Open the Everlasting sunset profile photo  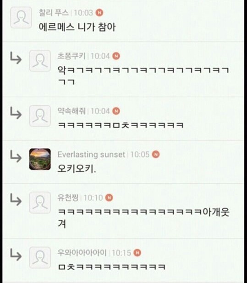coord(40,159)
